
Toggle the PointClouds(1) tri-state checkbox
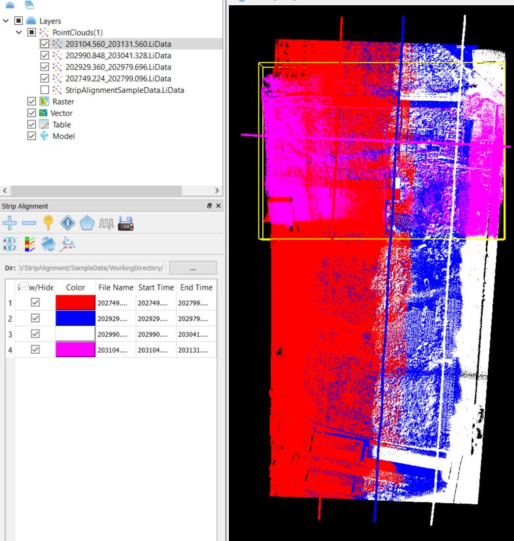point(31,33)
